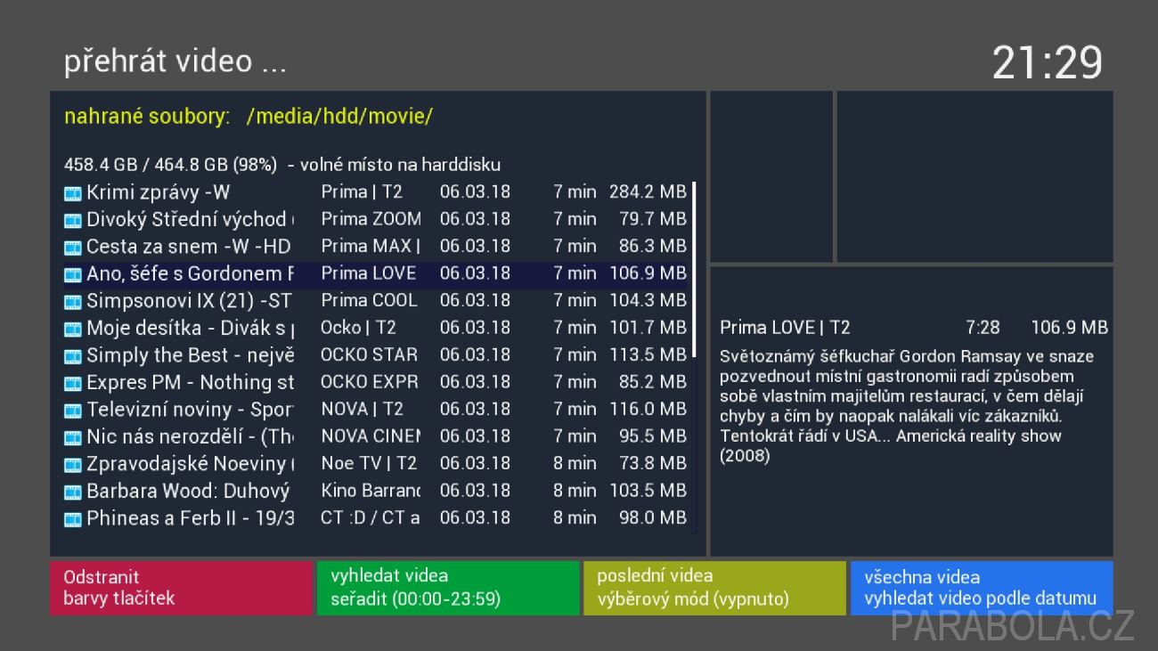Click the Prima LOVE | T2 info heading
This screenshot has height=651, width=1158.
click(x=785, y=328)
